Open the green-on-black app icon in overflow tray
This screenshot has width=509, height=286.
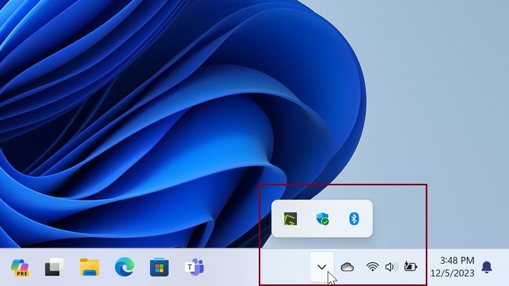[x=290, y=219]
